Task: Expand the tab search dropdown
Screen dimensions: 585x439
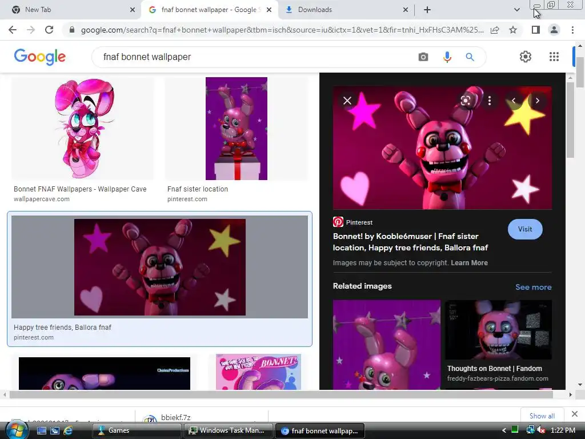Action: 516,10
